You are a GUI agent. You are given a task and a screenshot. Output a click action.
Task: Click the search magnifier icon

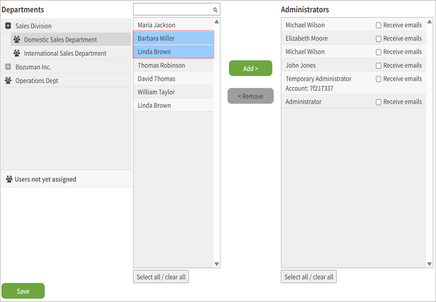pyautogui.click(x=215, y=9)
